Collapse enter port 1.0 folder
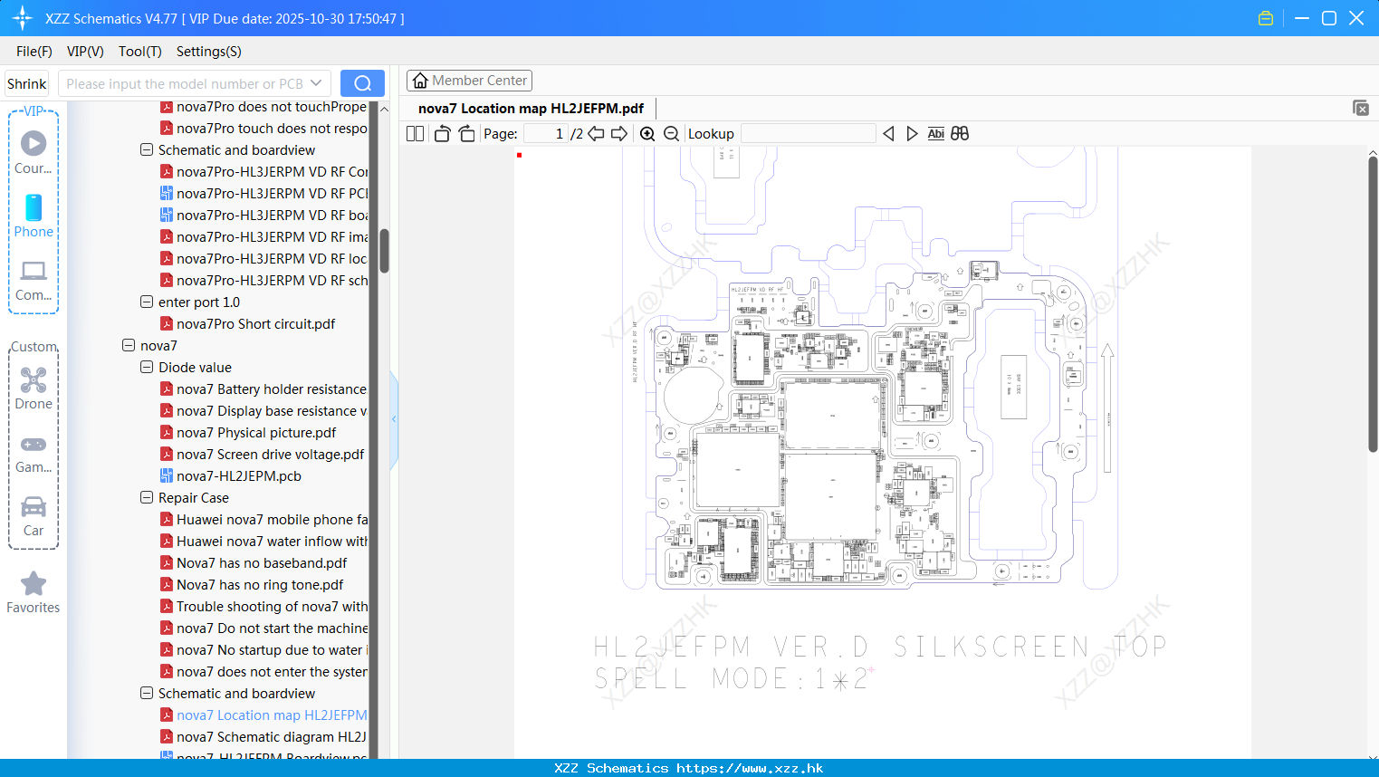The width and height of the screenshot is (1379, 777). pyautogui.click(x=147, y=302)
